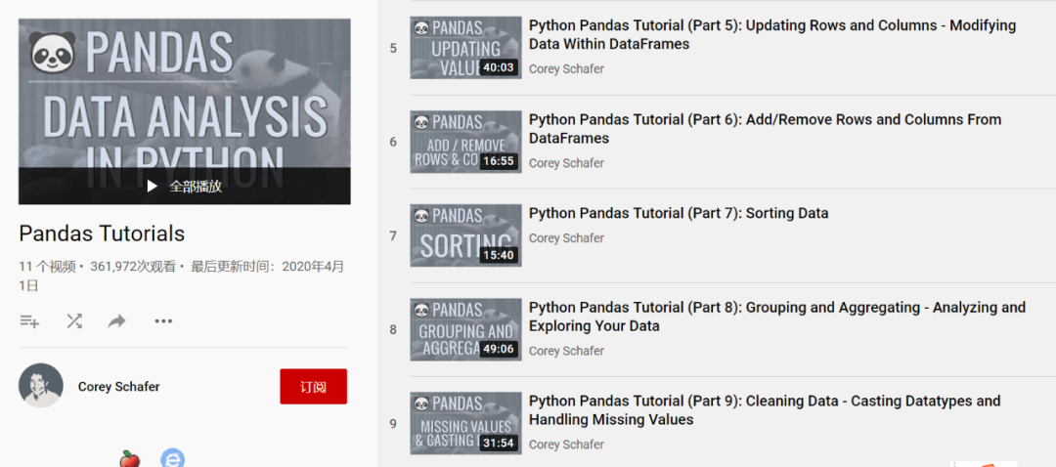Open the three-dots more options menu
Viewport: 1056px width, 467px height.
click(163, 321)
